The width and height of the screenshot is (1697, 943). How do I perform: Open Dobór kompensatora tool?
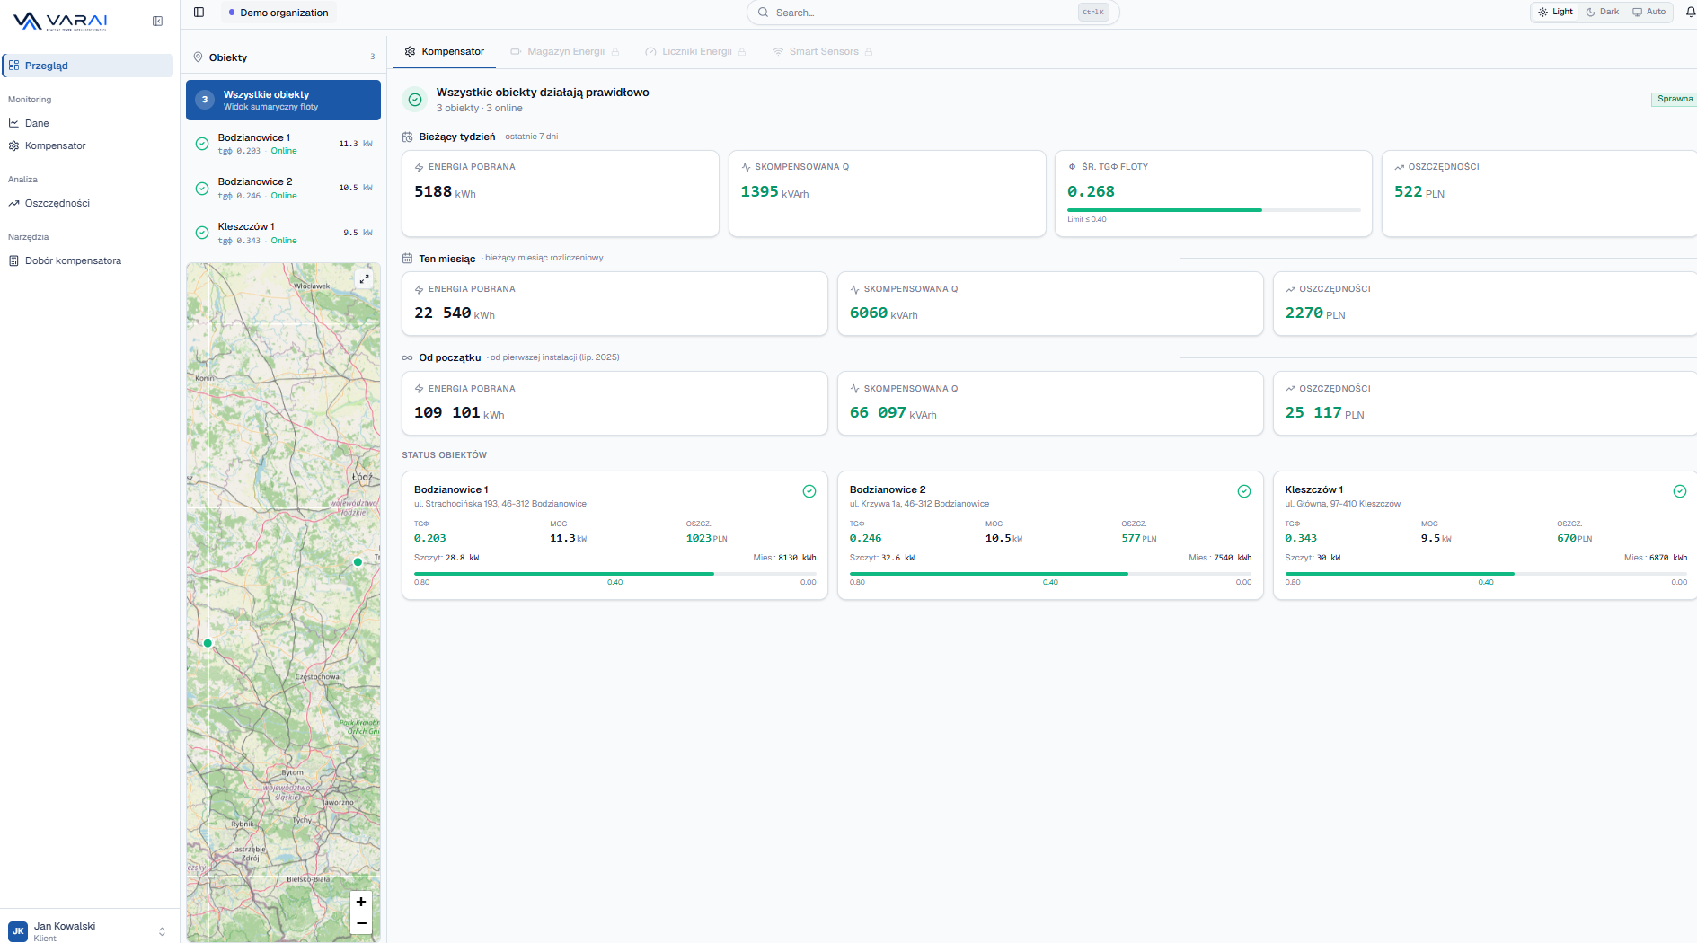88,260
